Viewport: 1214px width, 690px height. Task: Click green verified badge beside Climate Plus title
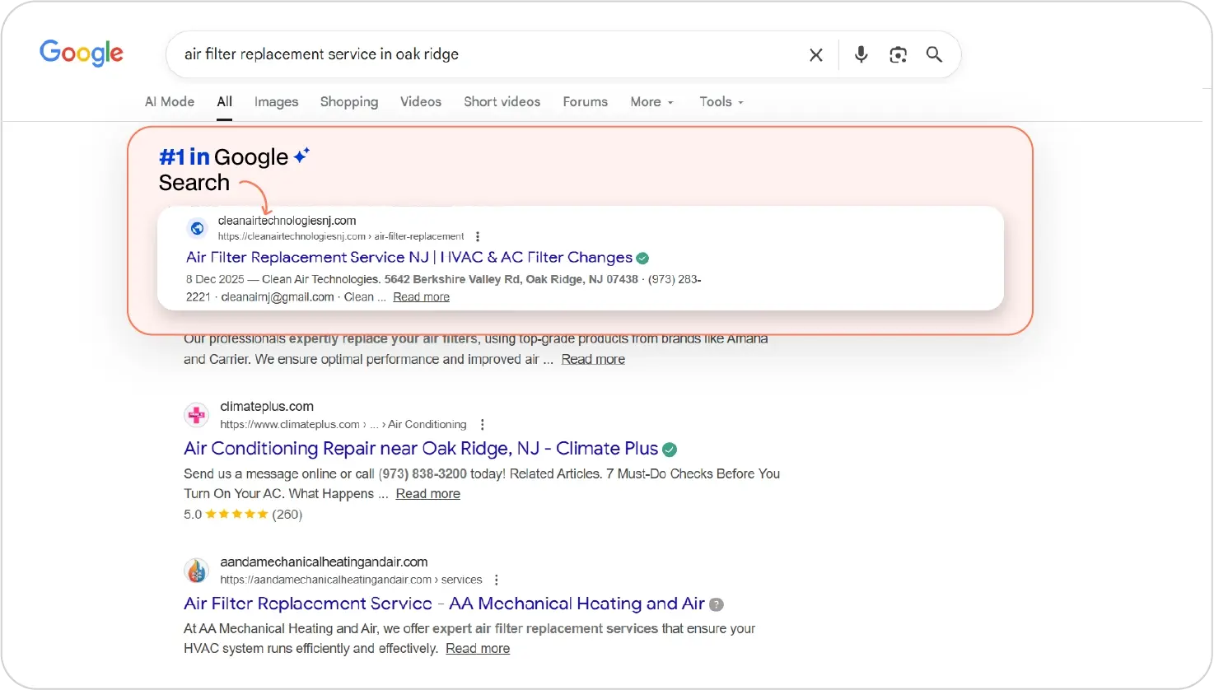pyautogui.click(x=670, y=450)
